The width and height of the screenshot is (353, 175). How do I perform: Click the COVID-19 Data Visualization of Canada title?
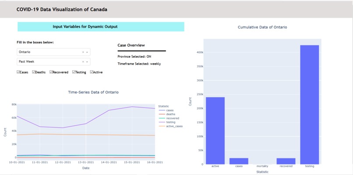pyautogui.click(x=62, y=10)
